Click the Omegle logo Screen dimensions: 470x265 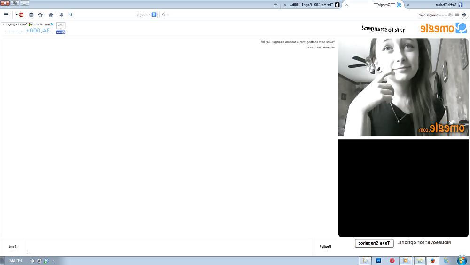443,28
